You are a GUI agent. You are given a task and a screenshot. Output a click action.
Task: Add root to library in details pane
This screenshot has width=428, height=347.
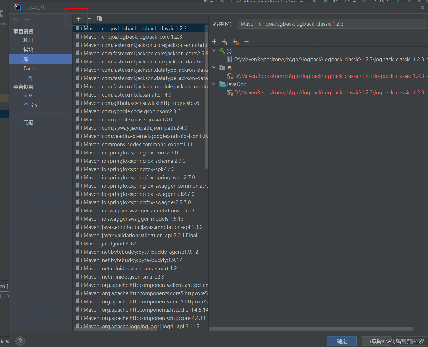point(214,41)
